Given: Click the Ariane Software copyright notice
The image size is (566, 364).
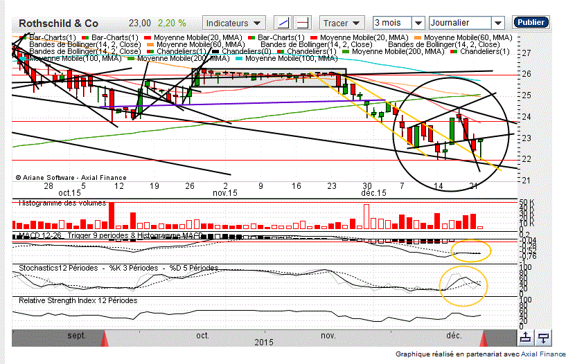Looking at the screenshot, I should tap(71, 178).
